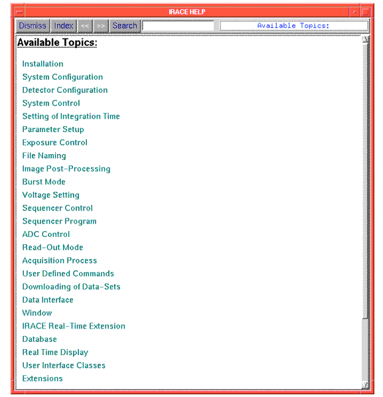This screenshot has height=397, width=383.
Task: Open the User Interface Classes topic
Action: [64, 365]
